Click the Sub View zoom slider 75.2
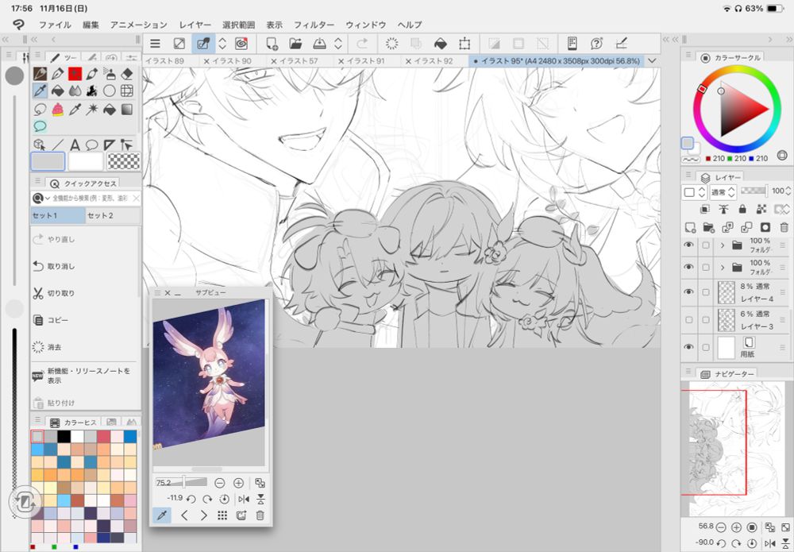Screen dimensions: 794x552 point(181,483)
